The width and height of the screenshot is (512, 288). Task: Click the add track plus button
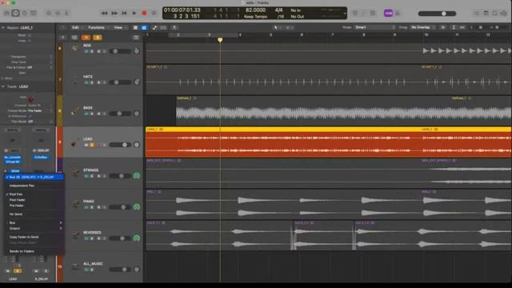(x=62, y=38)
